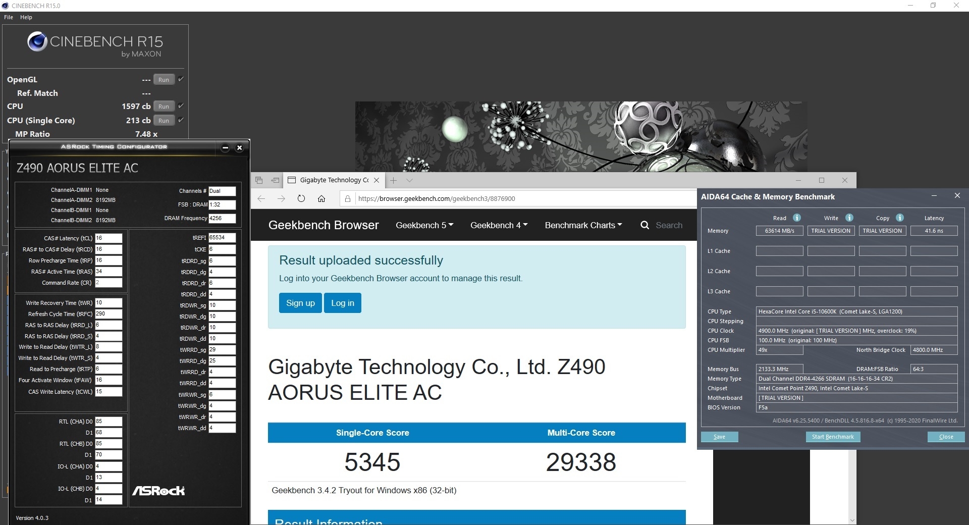The height and width of the screenshot is (525, 969).
Task: Minimize the AIDA64 benchmark window
Action: point(934,196)
